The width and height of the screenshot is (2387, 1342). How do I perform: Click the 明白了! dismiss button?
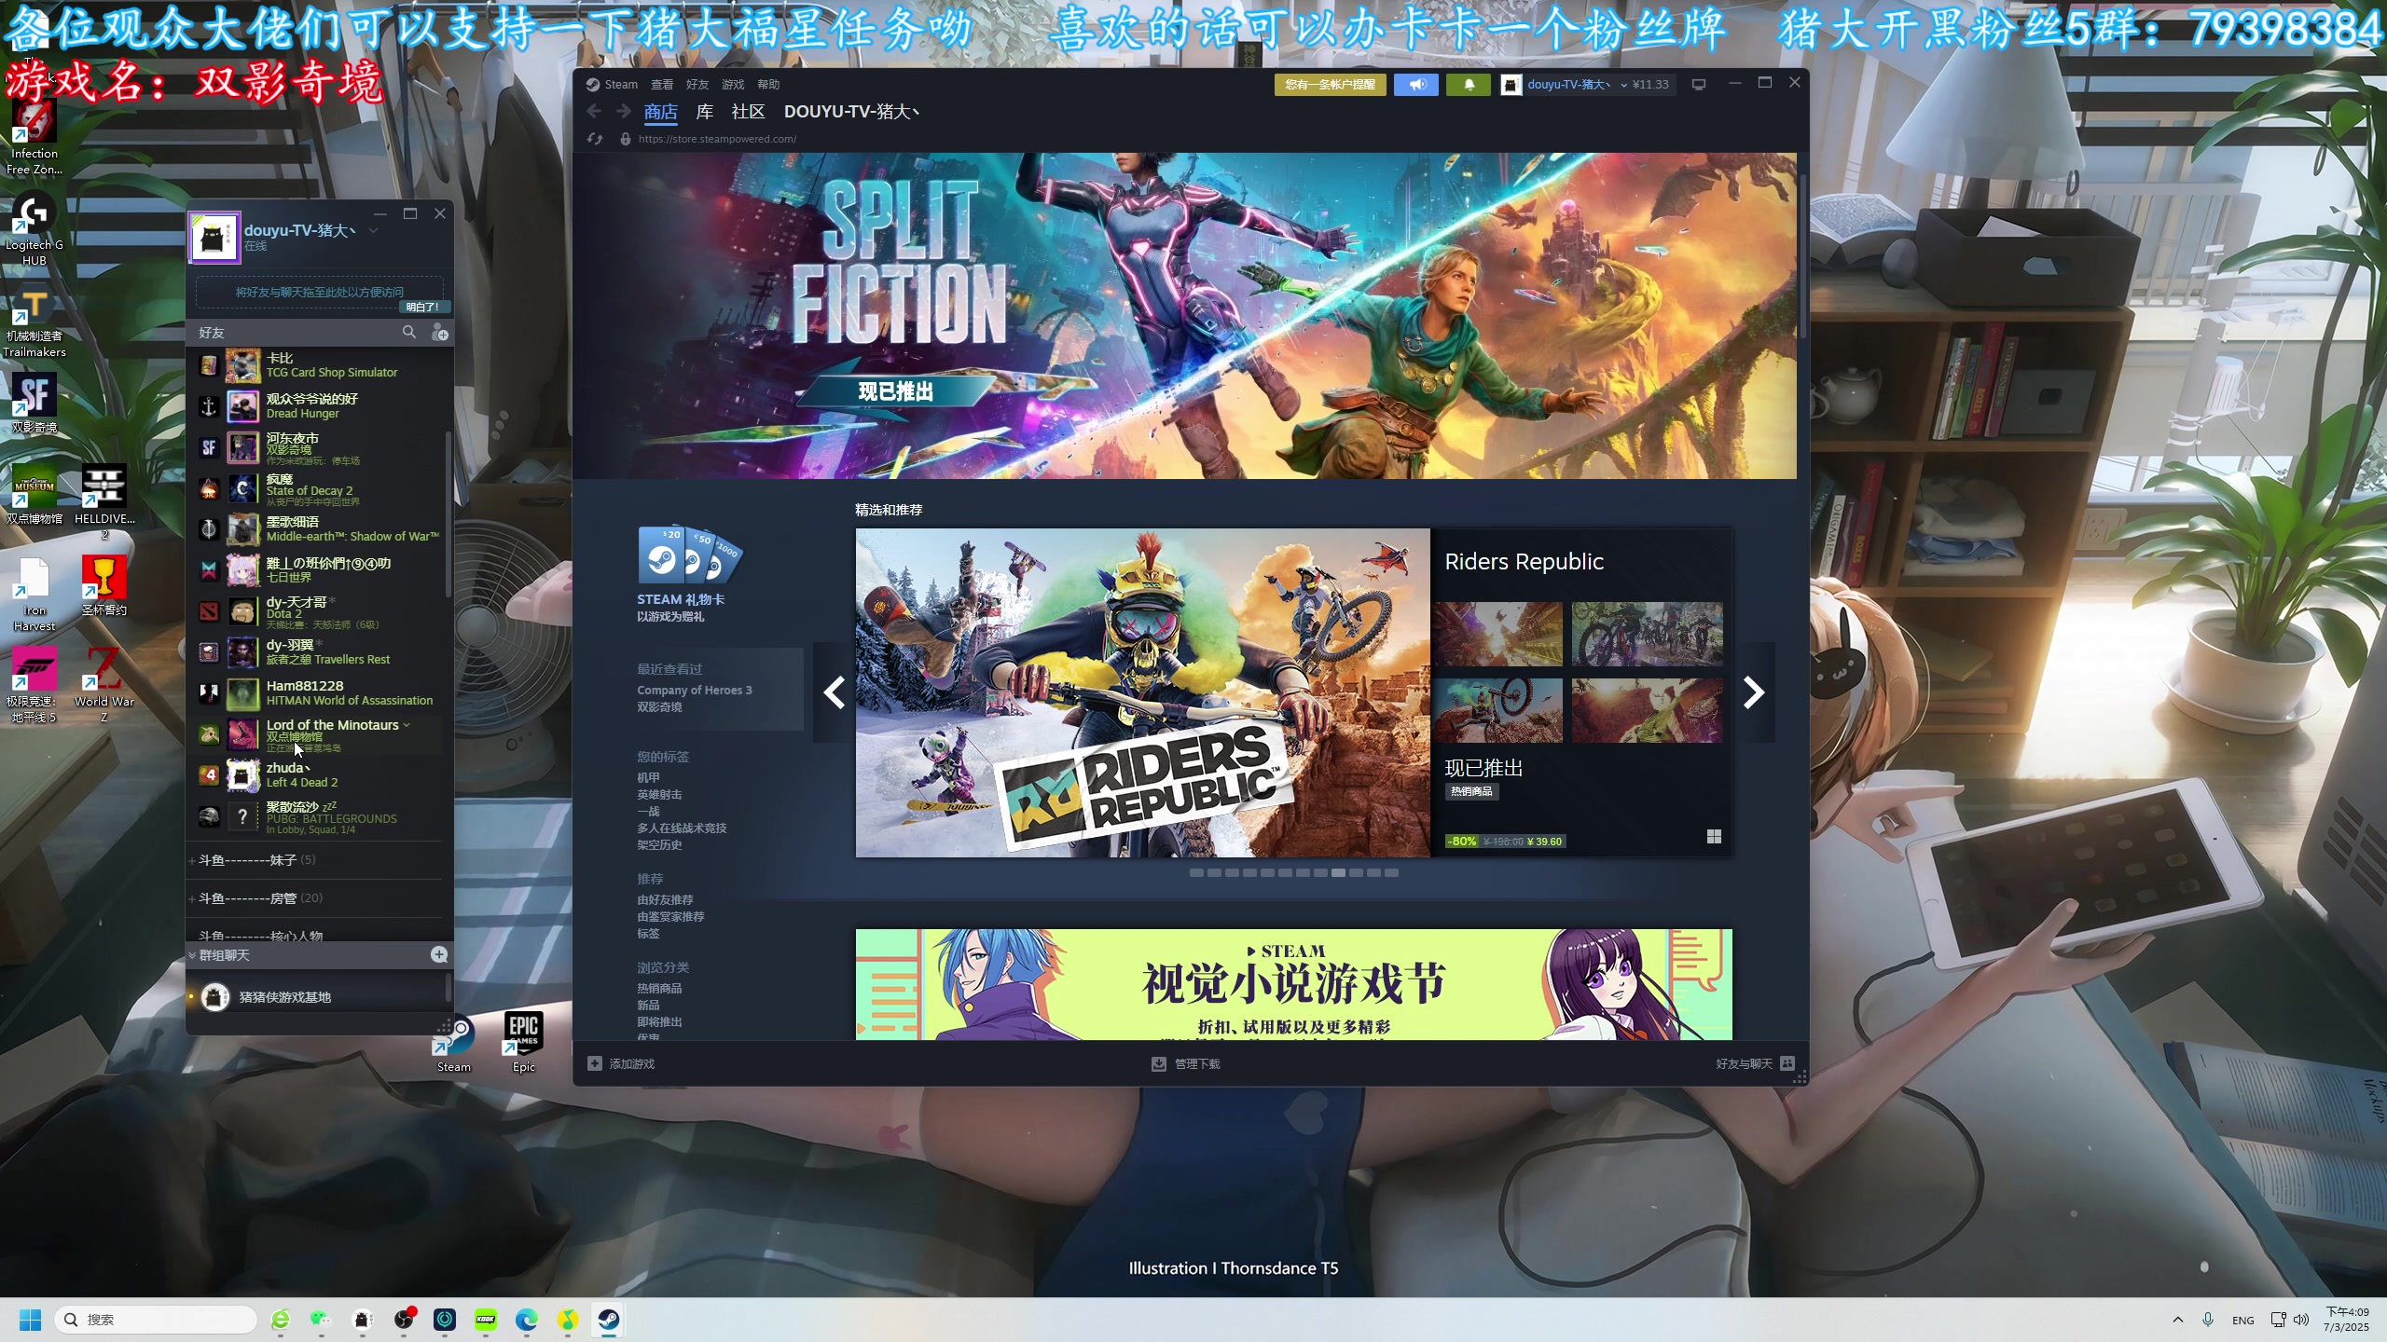422,307
